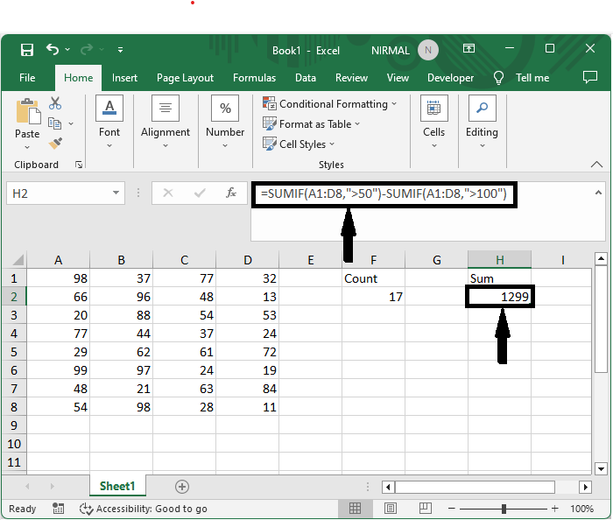Click the zoom slider handle
This screenshot has width=613, height=520.
(504, 509)
